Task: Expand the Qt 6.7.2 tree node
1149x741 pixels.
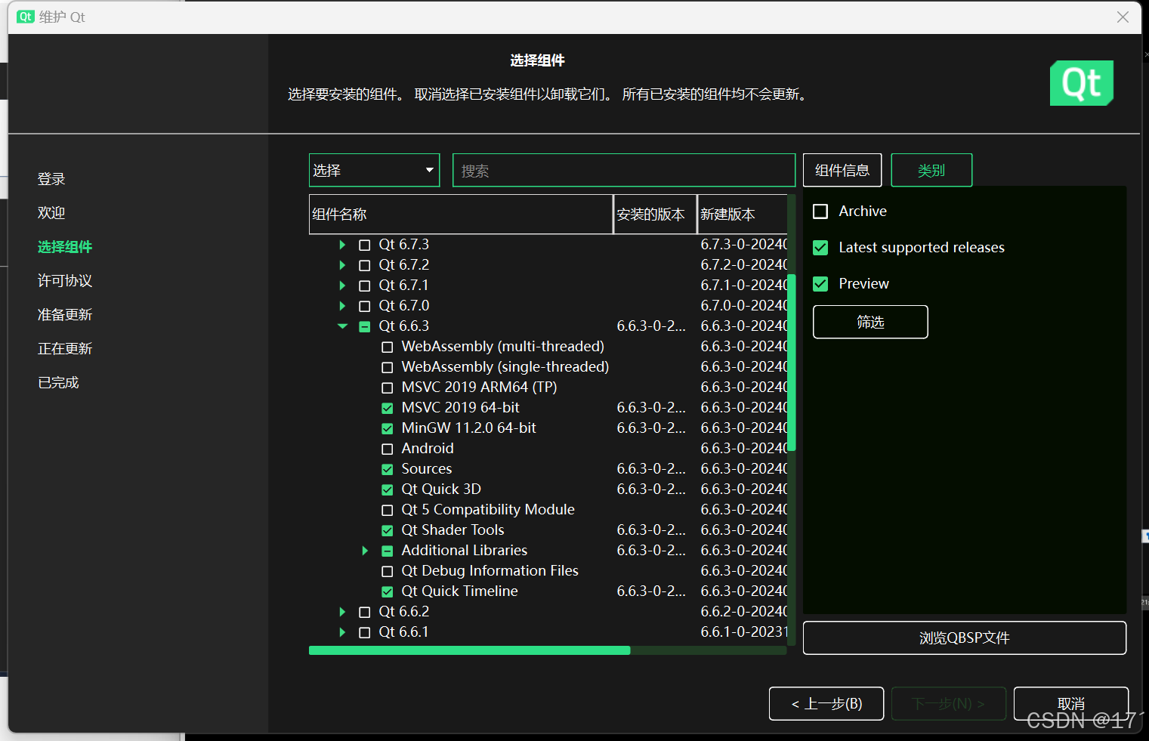Action: [x=342, y=265]
